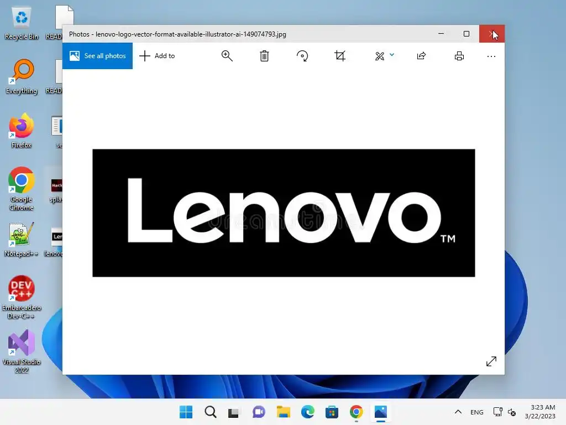Delete the photo with trash icon
Viewport: 566px width, 425px height.
point(264,56)
